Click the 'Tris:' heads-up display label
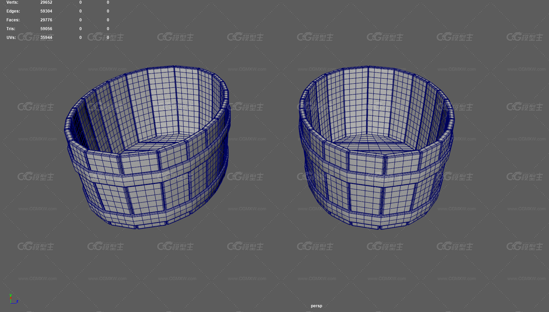The height and width of the screenshot is (312, 549). (11, 29)
